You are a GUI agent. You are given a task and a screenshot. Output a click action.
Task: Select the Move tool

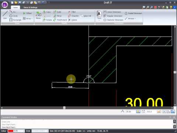point(38,15)
